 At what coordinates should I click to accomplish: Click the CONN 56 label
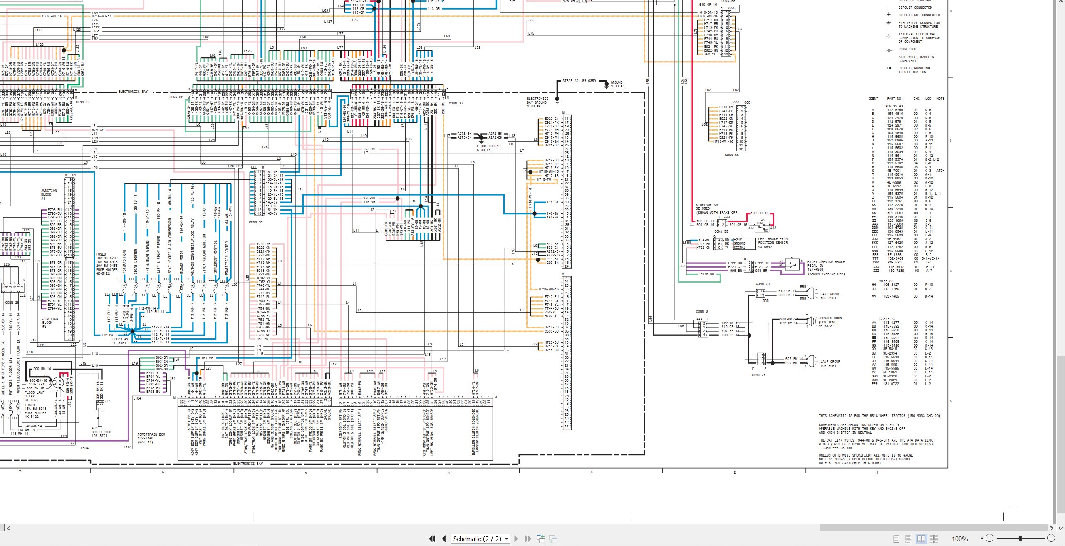click(732, 155)
